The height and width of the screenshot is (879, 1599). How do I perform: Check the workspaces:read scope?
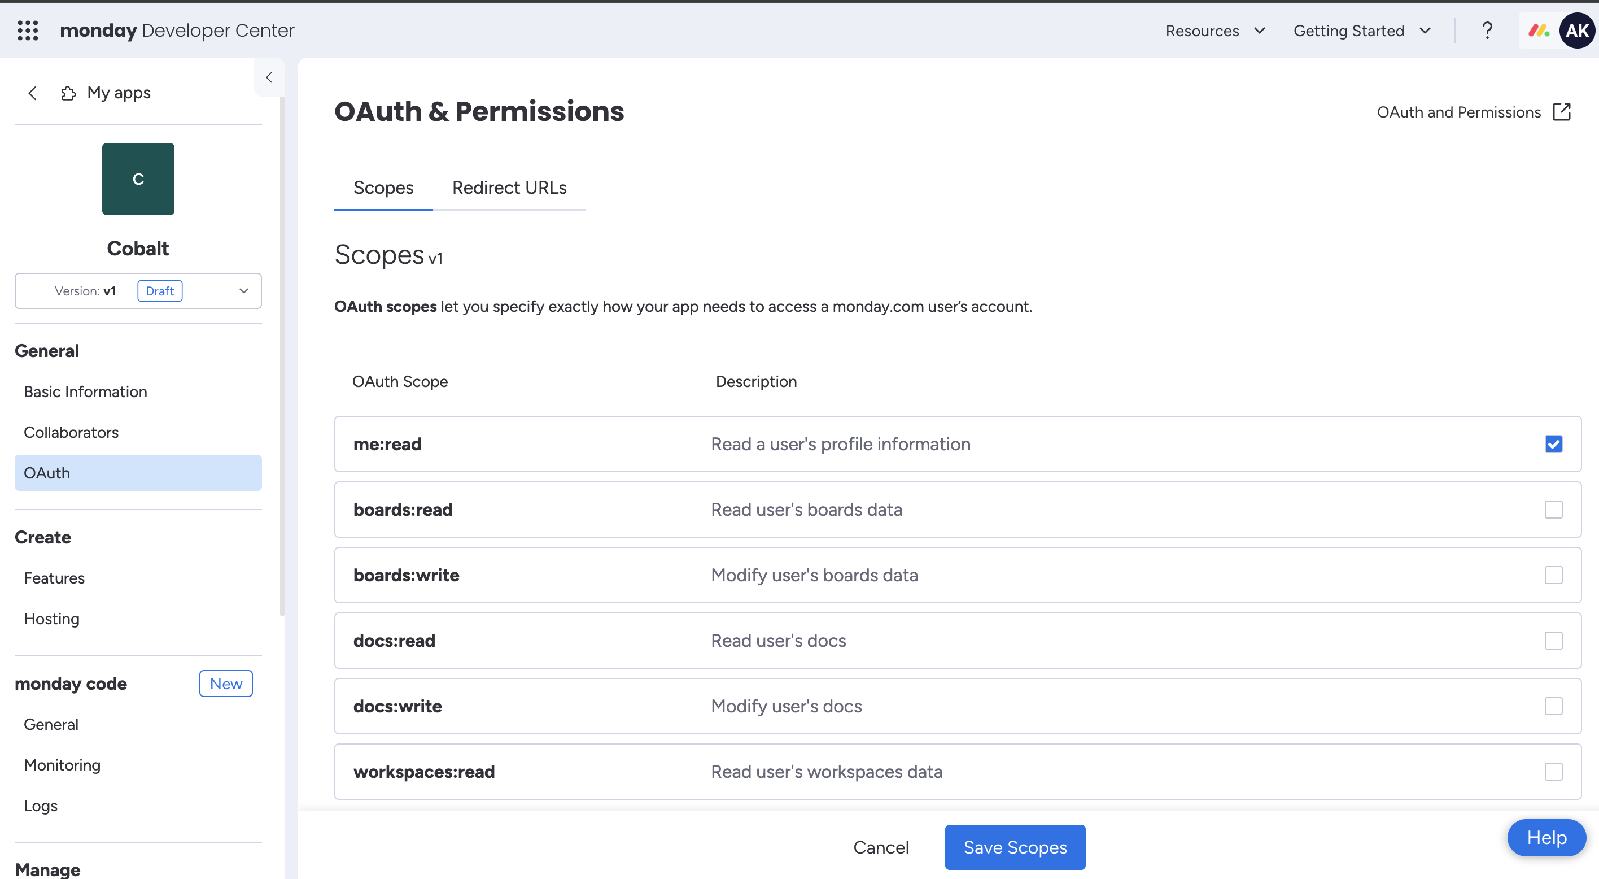click(x=1554, y=772)
